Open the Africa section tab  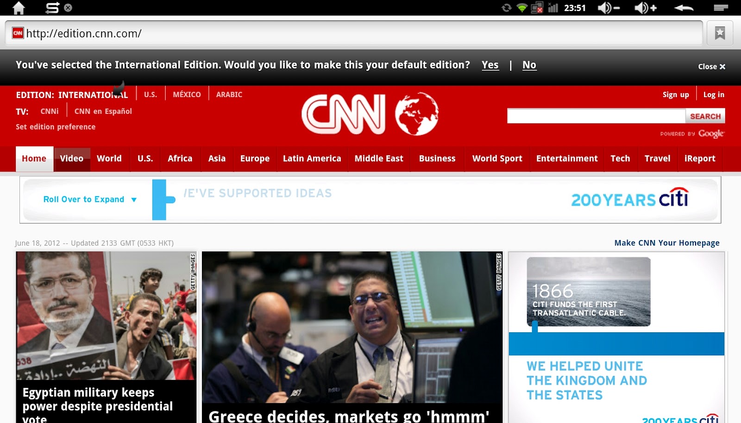(180, 159)
